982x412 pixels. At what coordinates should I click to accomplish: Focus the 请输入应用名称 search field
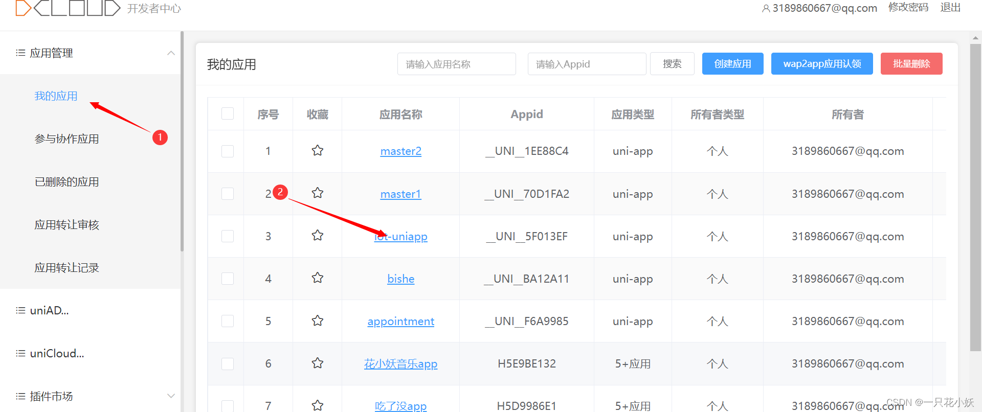coord(457,64)
